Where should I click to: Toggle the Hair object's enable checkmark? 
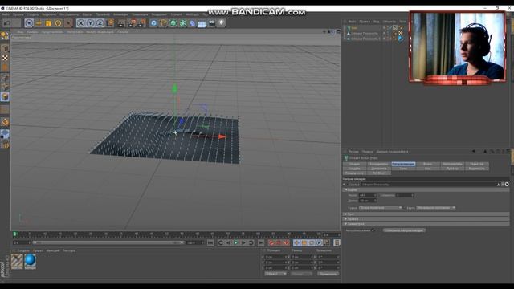(x=390, y=28)
